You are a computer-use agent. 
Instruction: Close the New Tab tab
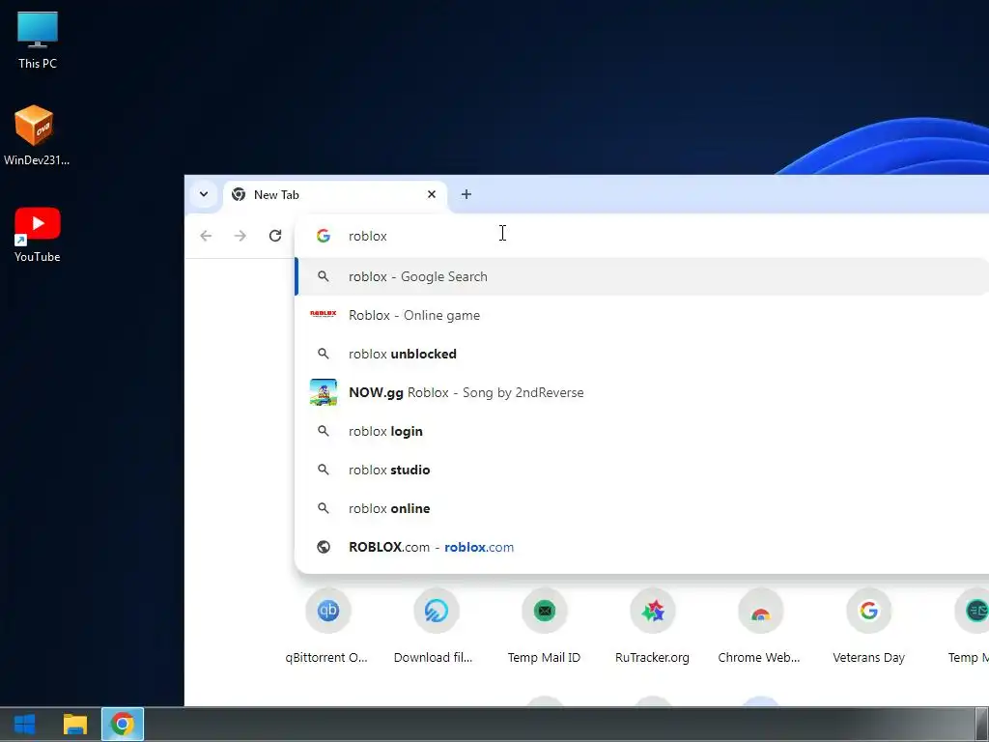(432, 194)
